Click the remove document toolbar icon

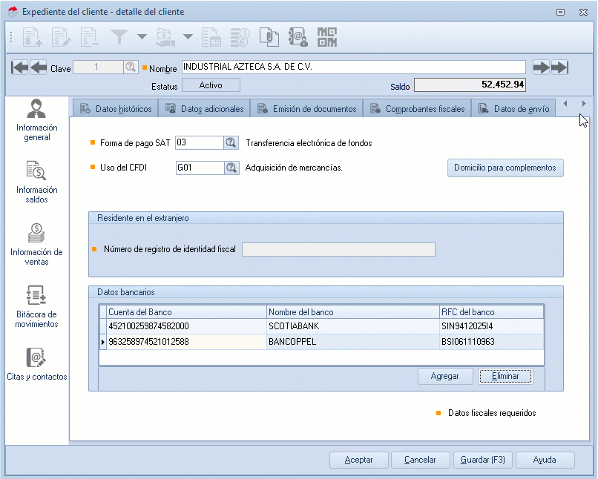coord(90,37)
